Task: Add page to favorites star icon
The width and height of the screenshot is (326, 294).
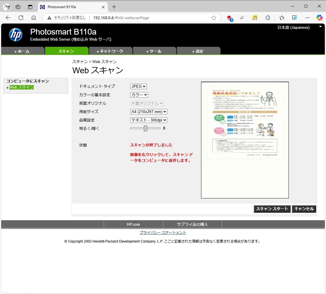Action: (x=214, y=18)
